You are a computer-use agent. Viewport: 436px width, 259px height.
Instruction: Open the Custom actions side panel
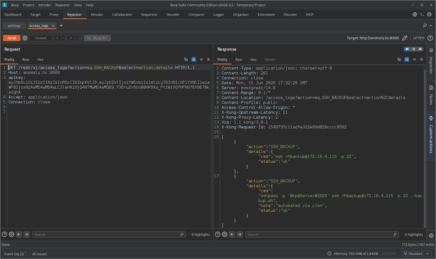coord(431,135)
